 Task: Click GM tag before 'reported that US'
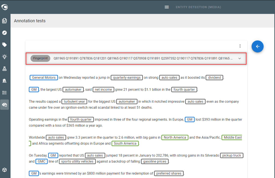coord(53,156)
